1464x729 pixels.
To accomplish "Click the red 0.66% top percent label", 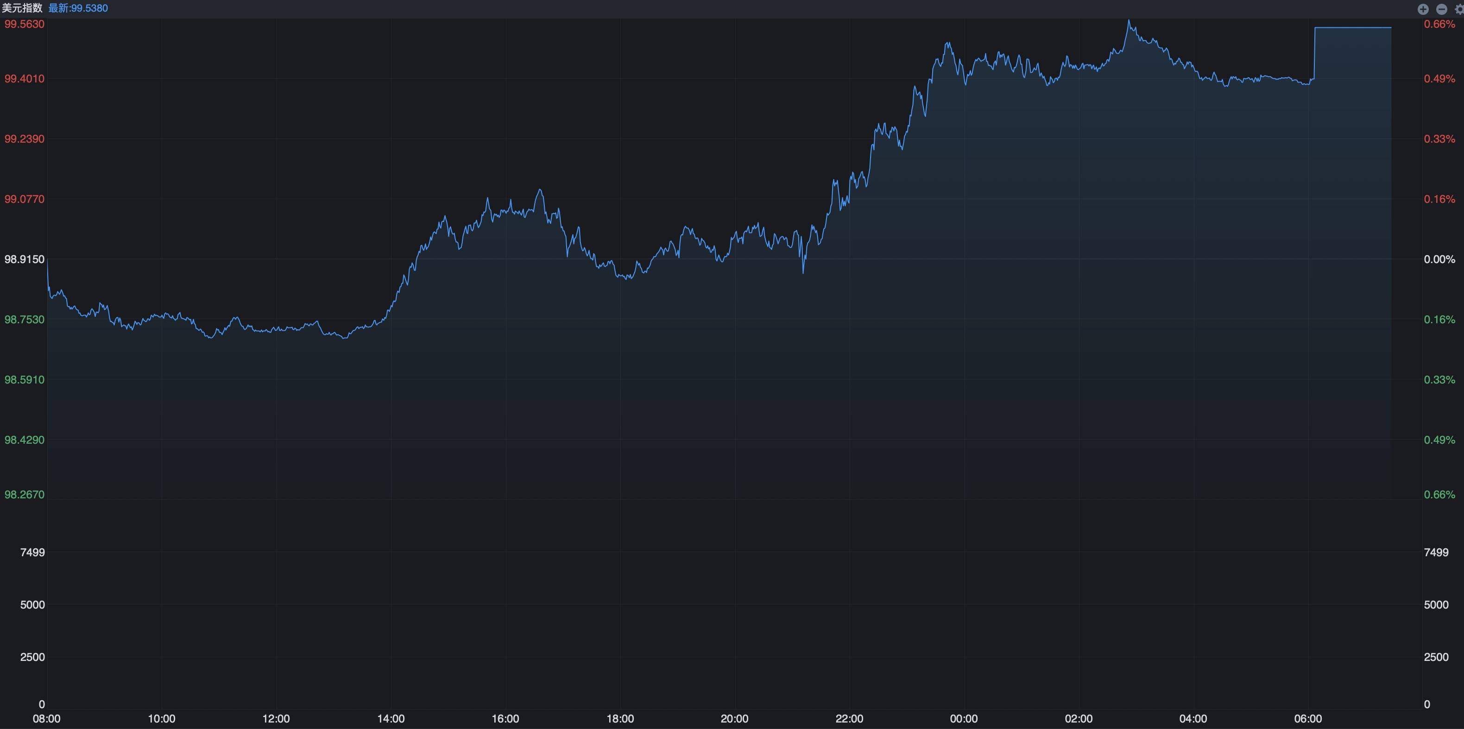I will (1439, 24).
